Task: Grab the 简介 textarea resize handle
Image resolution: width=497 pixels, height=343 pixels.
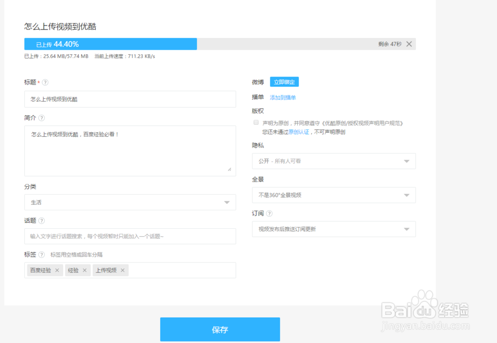Action: (230, 170)
